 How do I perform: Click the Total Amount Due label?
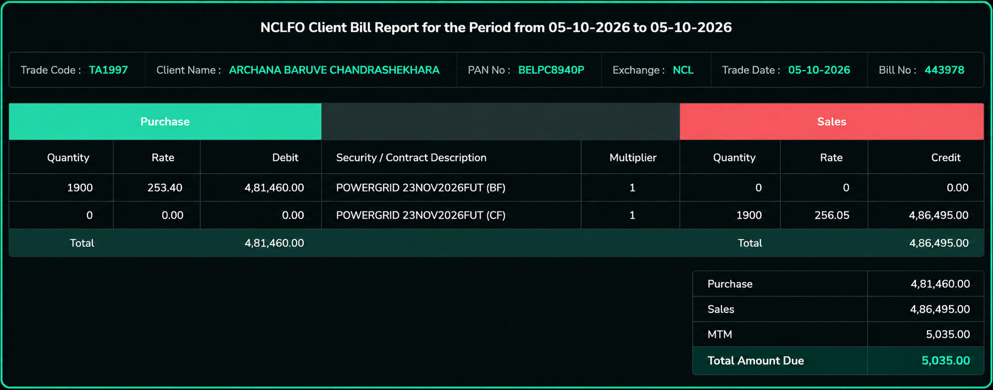tap(756, 361)
